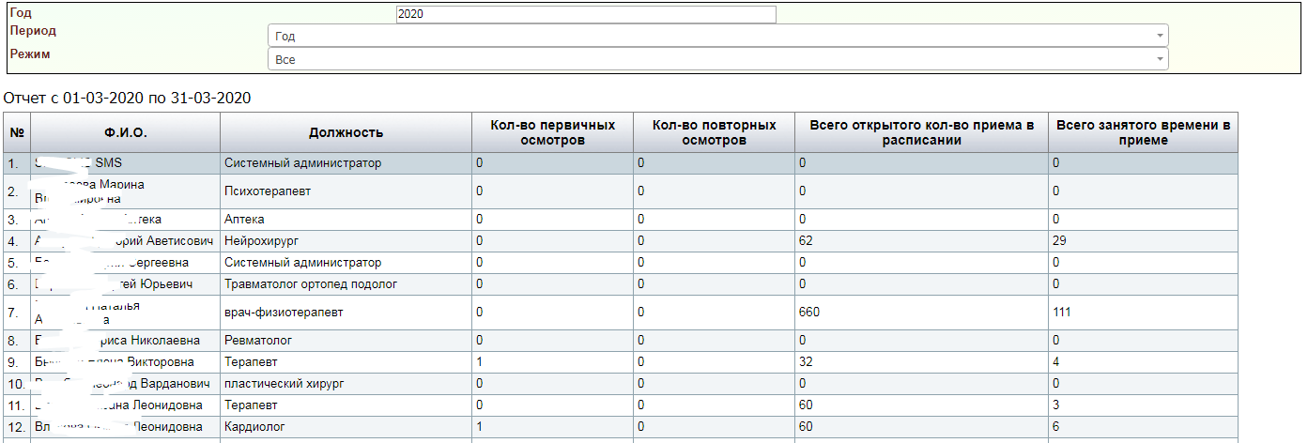Image resolution: width=1308 pixels, height=443 pixels.
Task: Click the пластический хирург position cell
Action: coord(285,384)
